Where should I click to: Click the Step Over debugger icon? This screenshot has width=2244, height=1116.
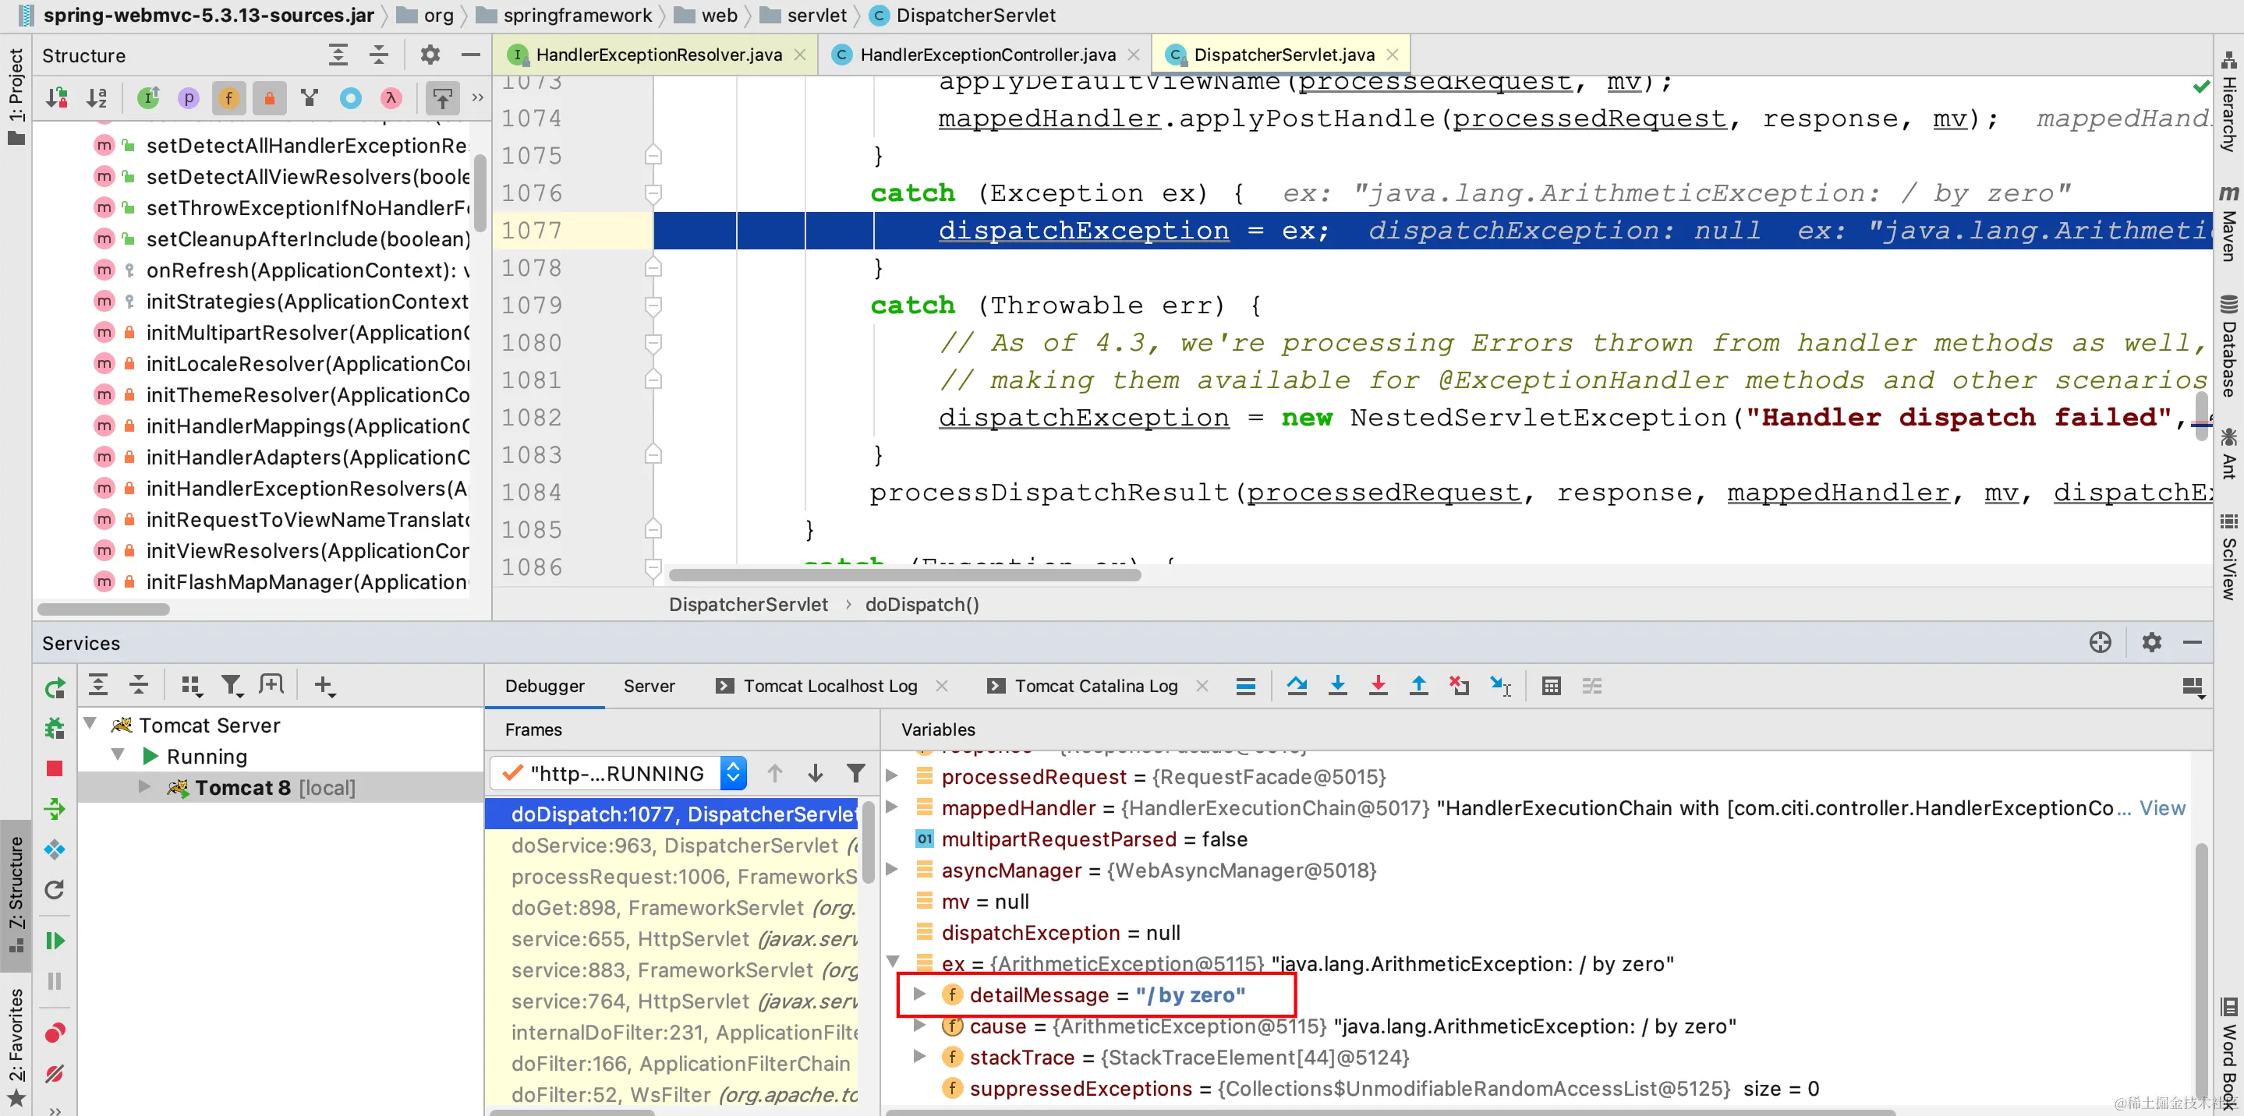click(1296, 686)
